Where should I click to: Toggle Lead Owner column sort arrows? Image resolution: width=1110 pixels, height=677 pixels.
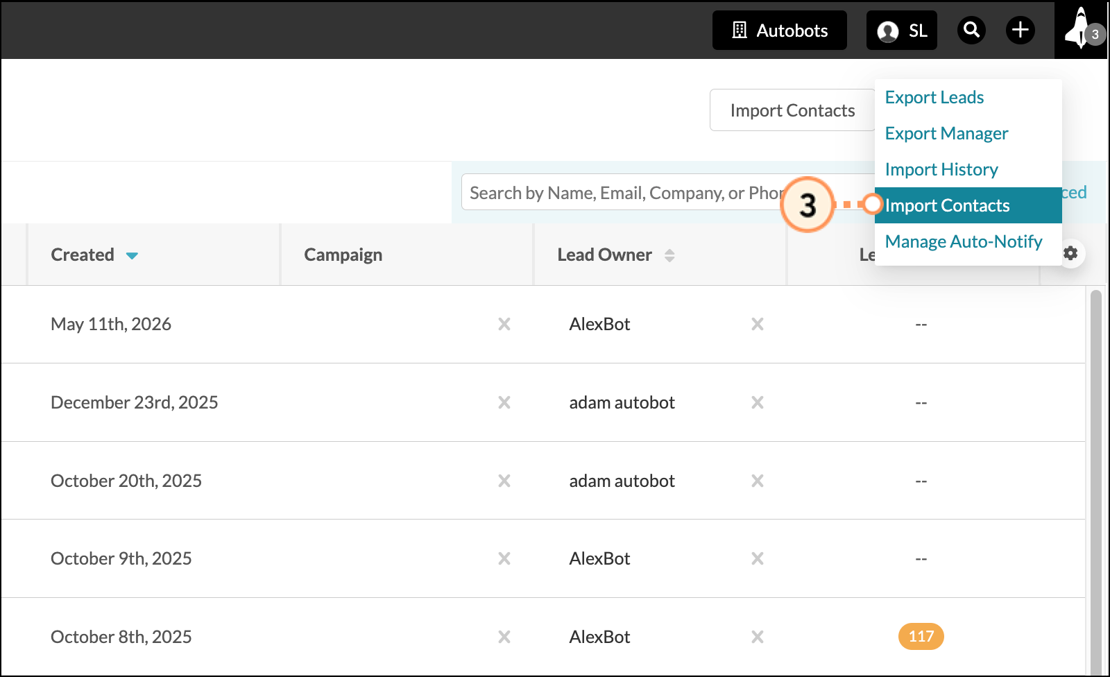(669, 255)
